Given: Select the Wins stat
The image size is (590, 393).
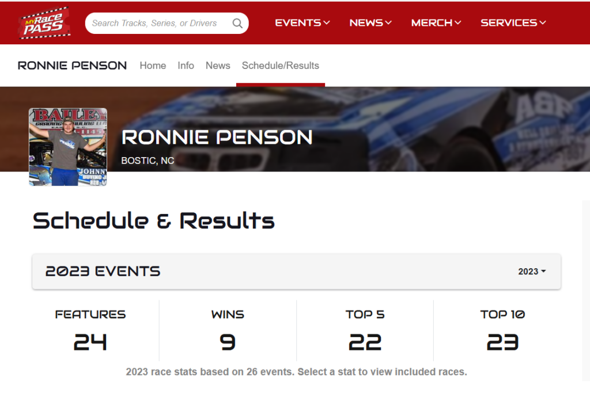Looking at the screenshot, I should click(228, 331).
